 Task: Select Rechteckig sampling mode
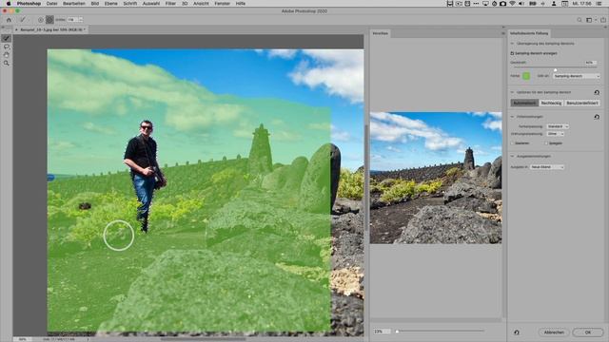(x=551, y=104)
